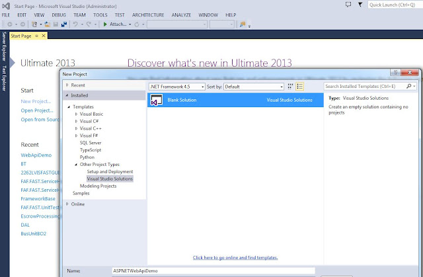Open the Server Explorer side tab
This screenshot has height=277, width=423.
4,46
